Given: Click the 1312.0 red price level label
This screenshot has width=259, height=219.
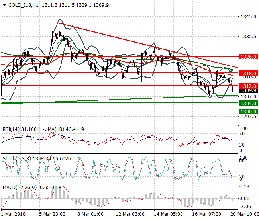Looking at the screenshot, I should click(x=248, y=86).
